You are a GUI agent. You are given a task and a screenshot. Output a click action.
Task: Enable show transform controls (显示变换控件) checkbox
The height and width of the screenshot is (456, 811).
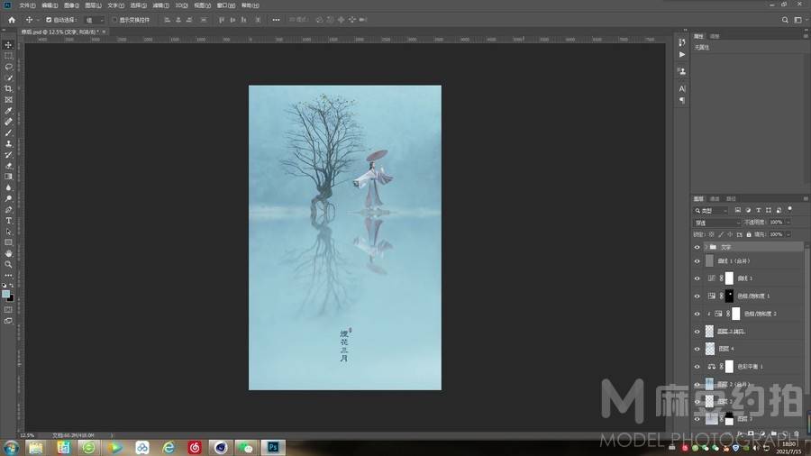click(114, 20)
